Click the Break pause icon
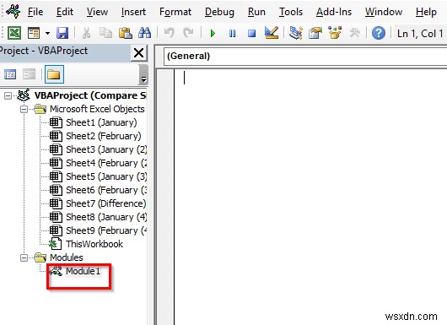The image size is (447, 325). 232,34
